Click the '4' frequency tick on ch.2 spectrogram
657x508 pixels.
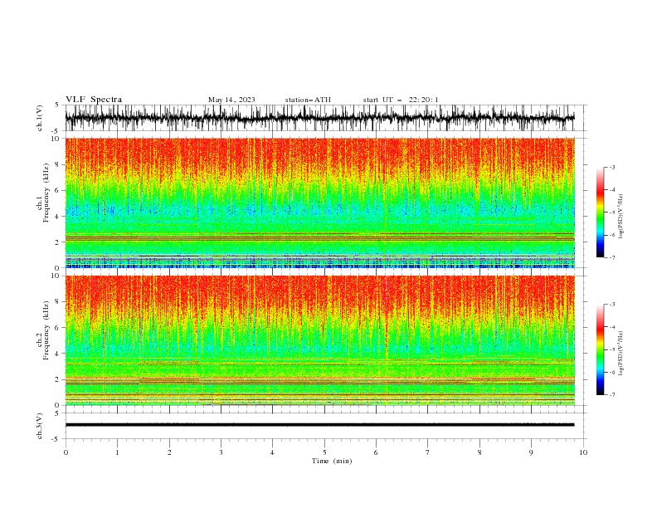click(x=58, y=354)
